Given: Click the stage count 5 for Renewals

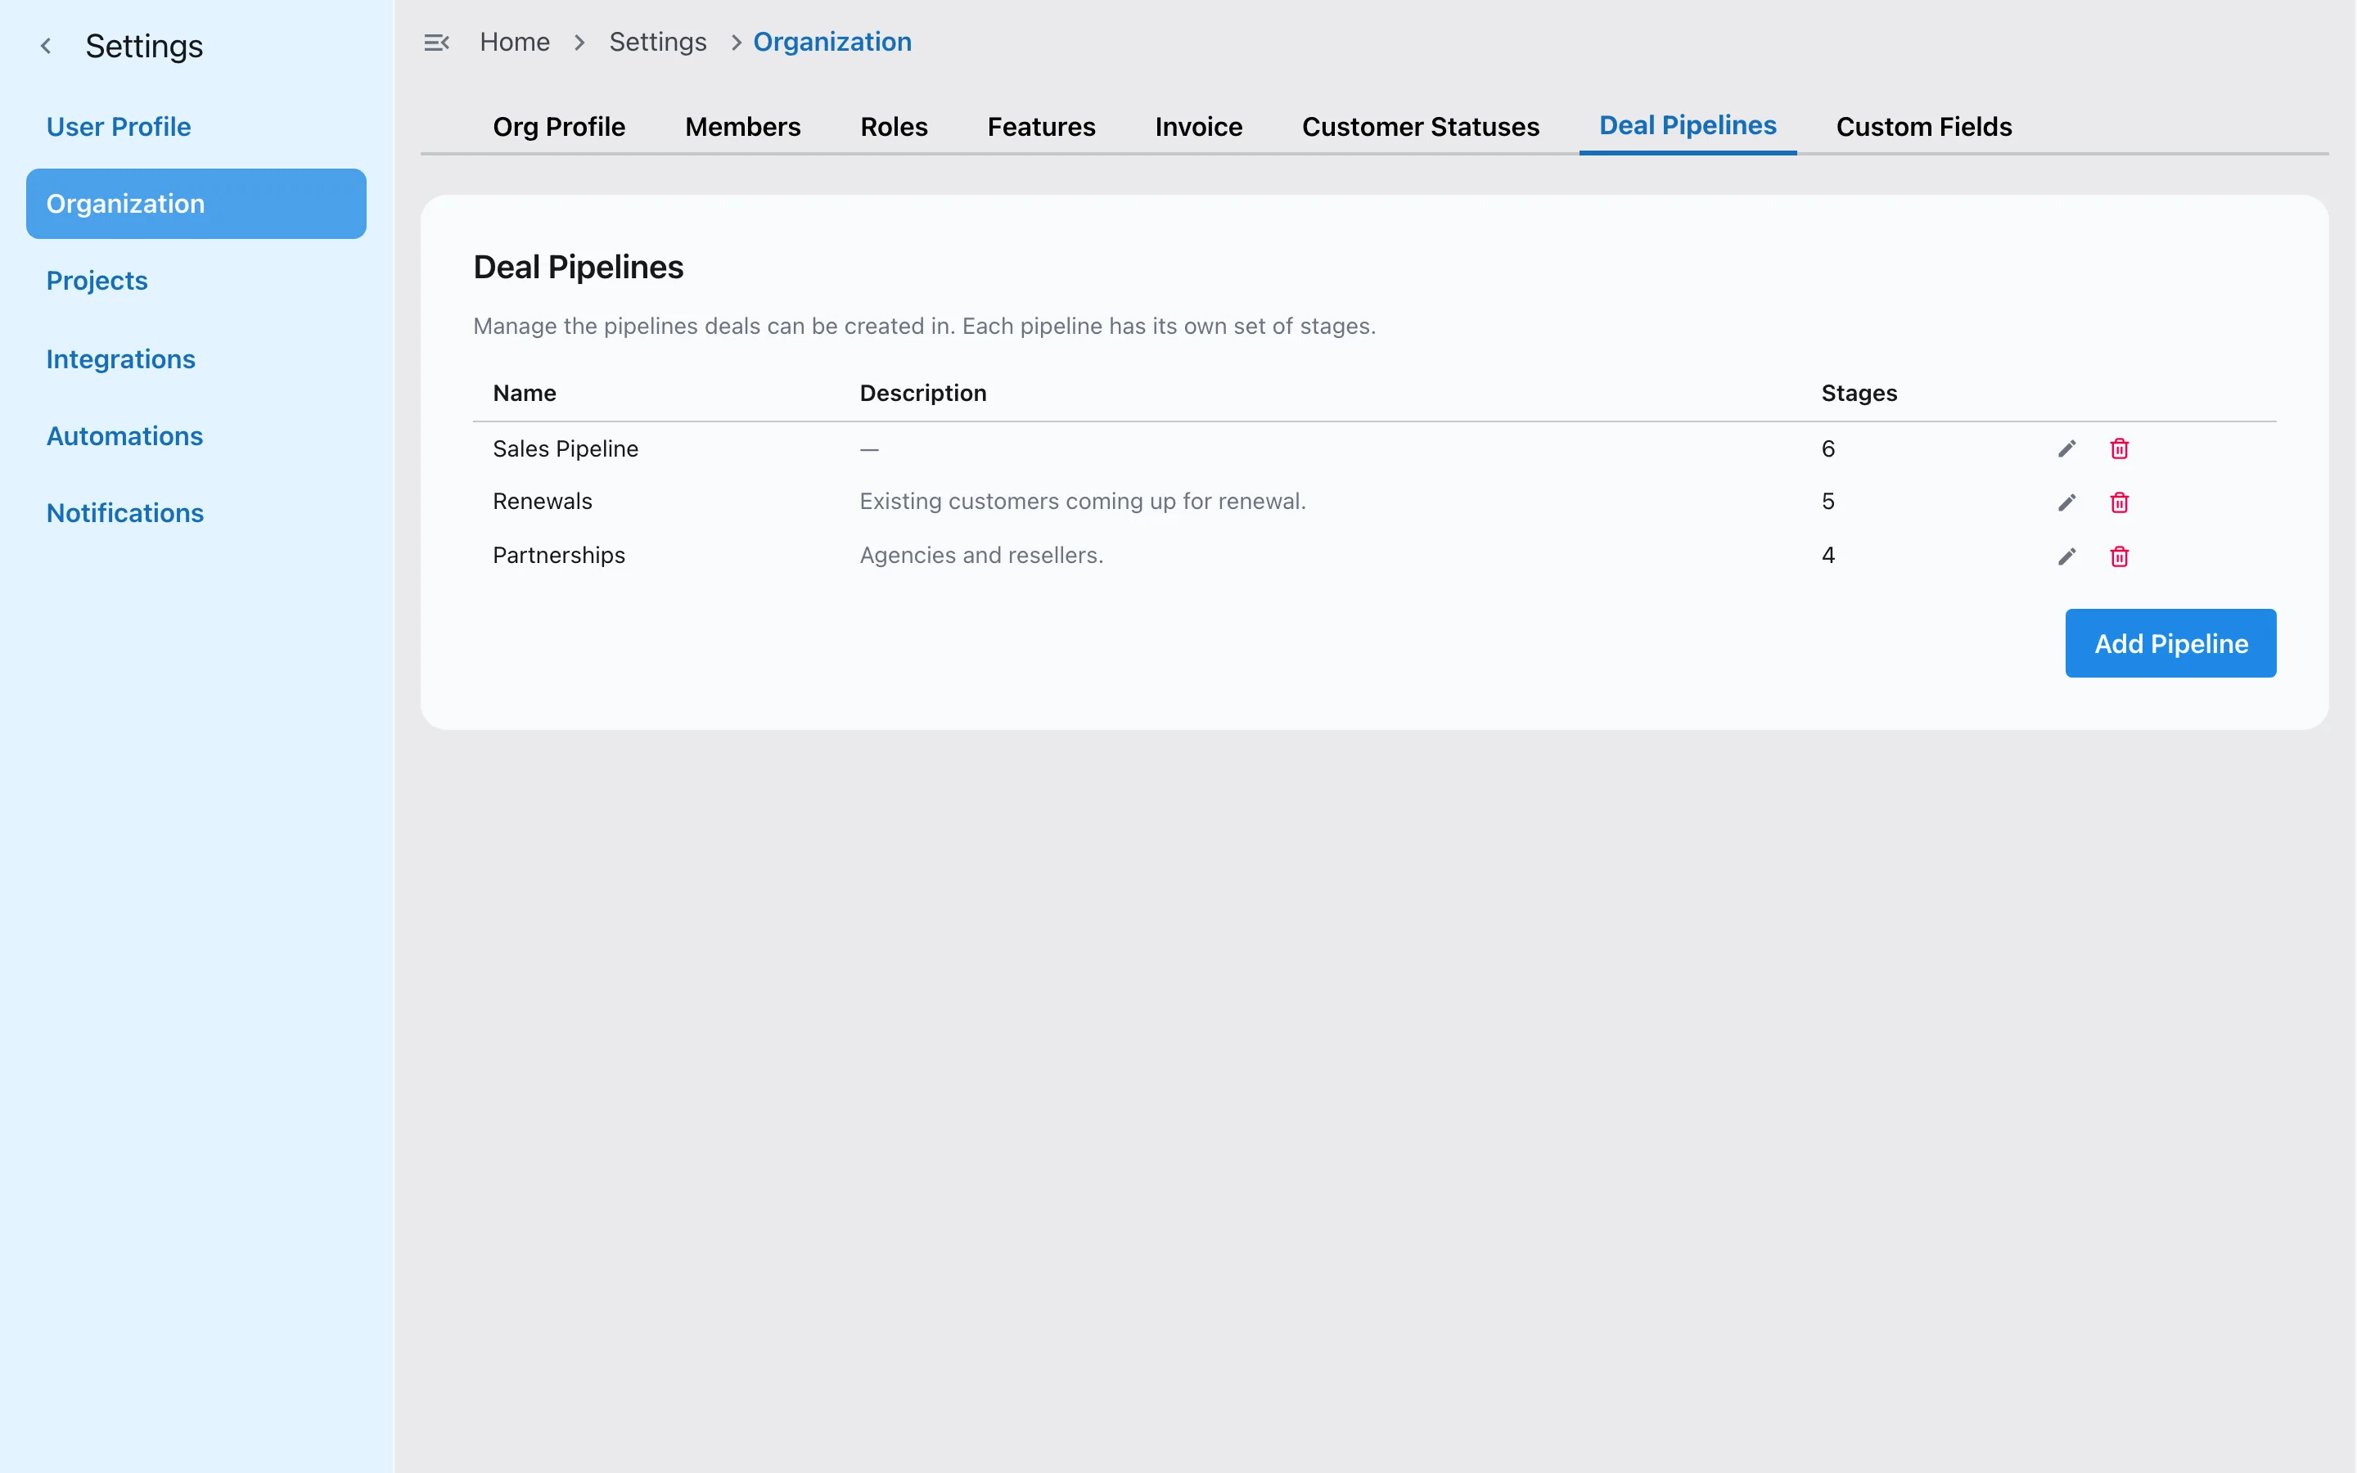Looking at the screenshot, I should tap(1828, 501).
